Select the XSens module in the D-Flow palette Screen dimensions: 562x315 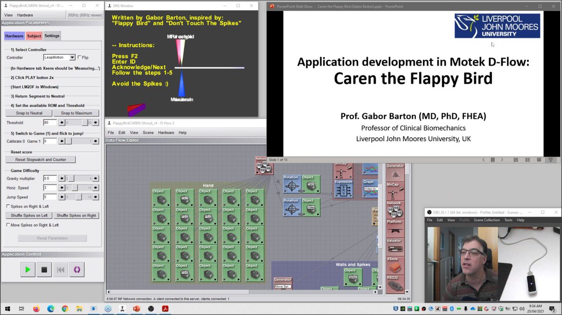coord(395,265)
